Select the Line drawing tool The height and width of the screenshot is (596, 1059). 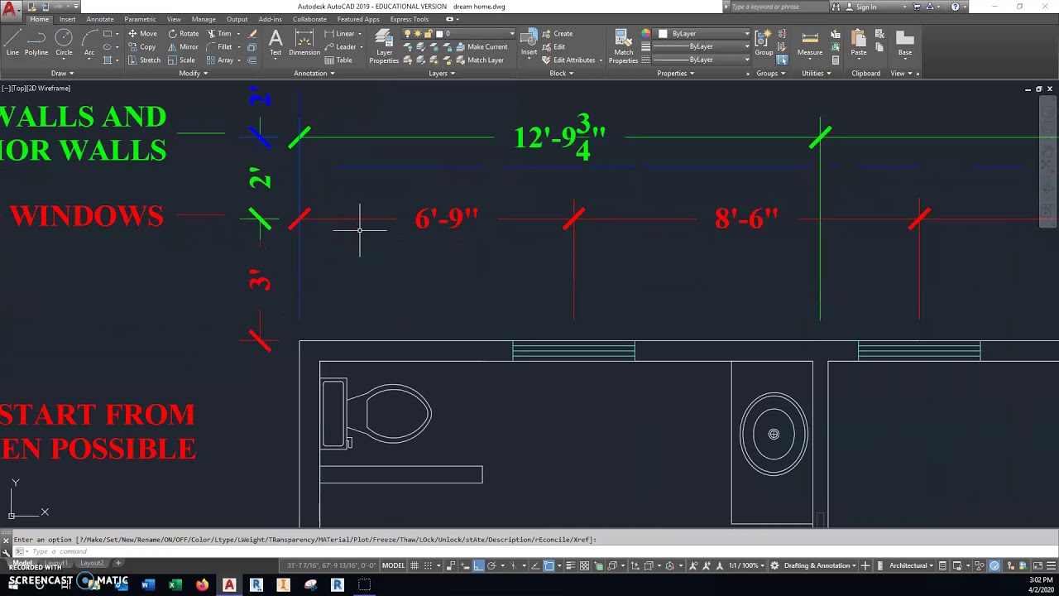[x=12, y=42]
